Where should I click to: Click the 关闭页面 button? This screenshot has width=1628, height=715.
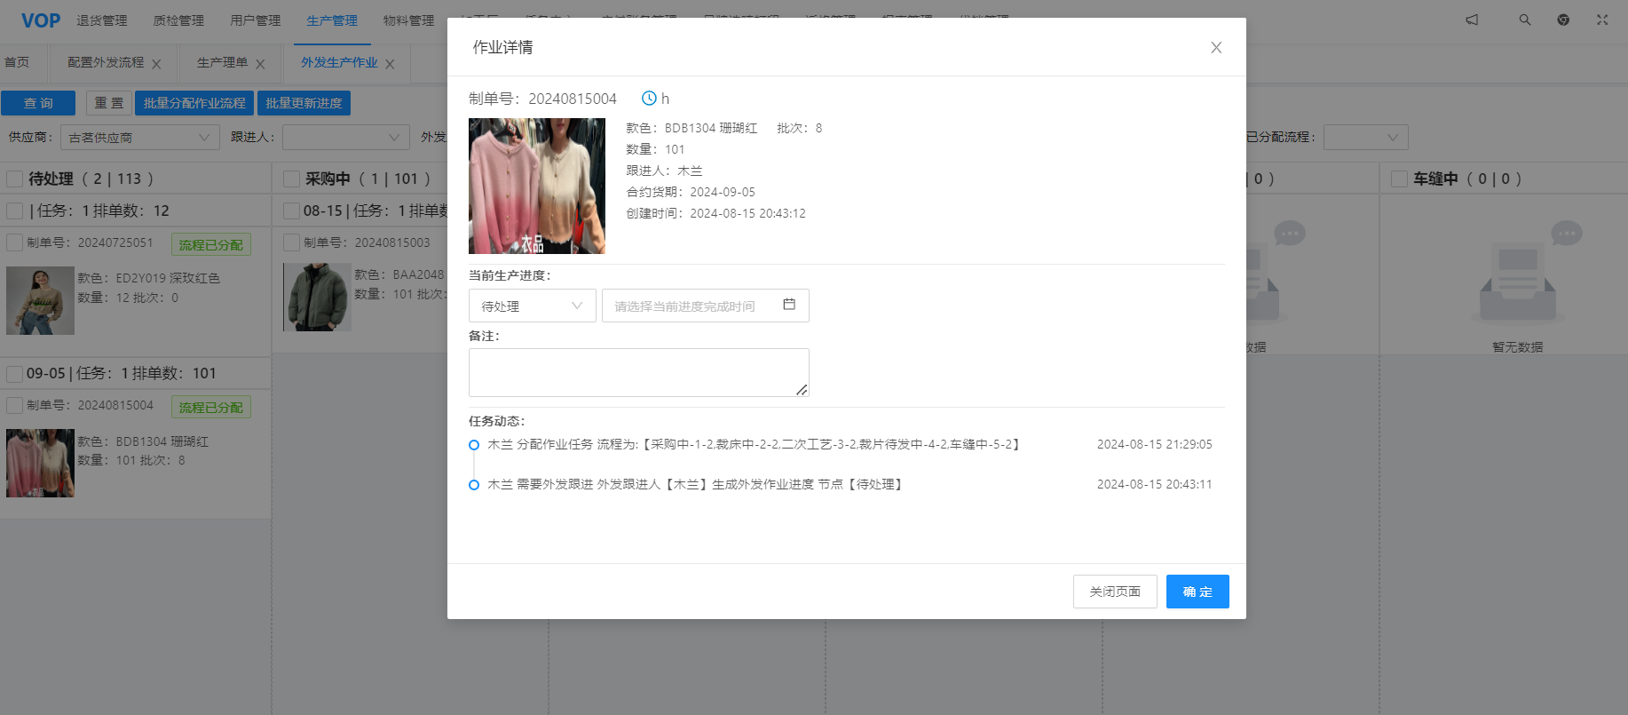tap(1114, 592)
